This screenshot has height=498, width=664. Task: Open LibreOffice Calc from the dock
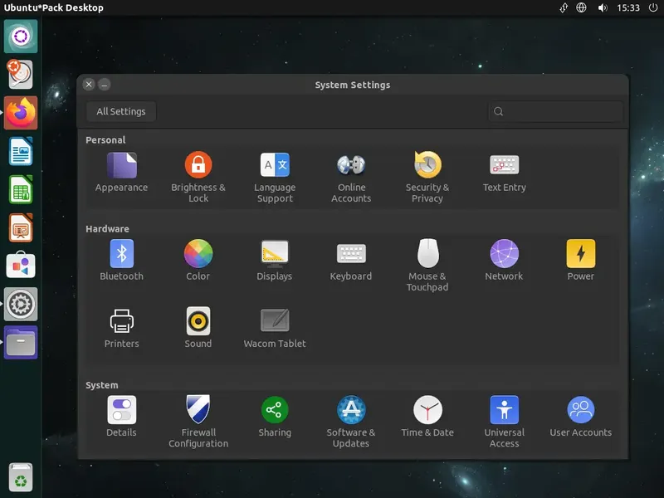tap(21, 189)
